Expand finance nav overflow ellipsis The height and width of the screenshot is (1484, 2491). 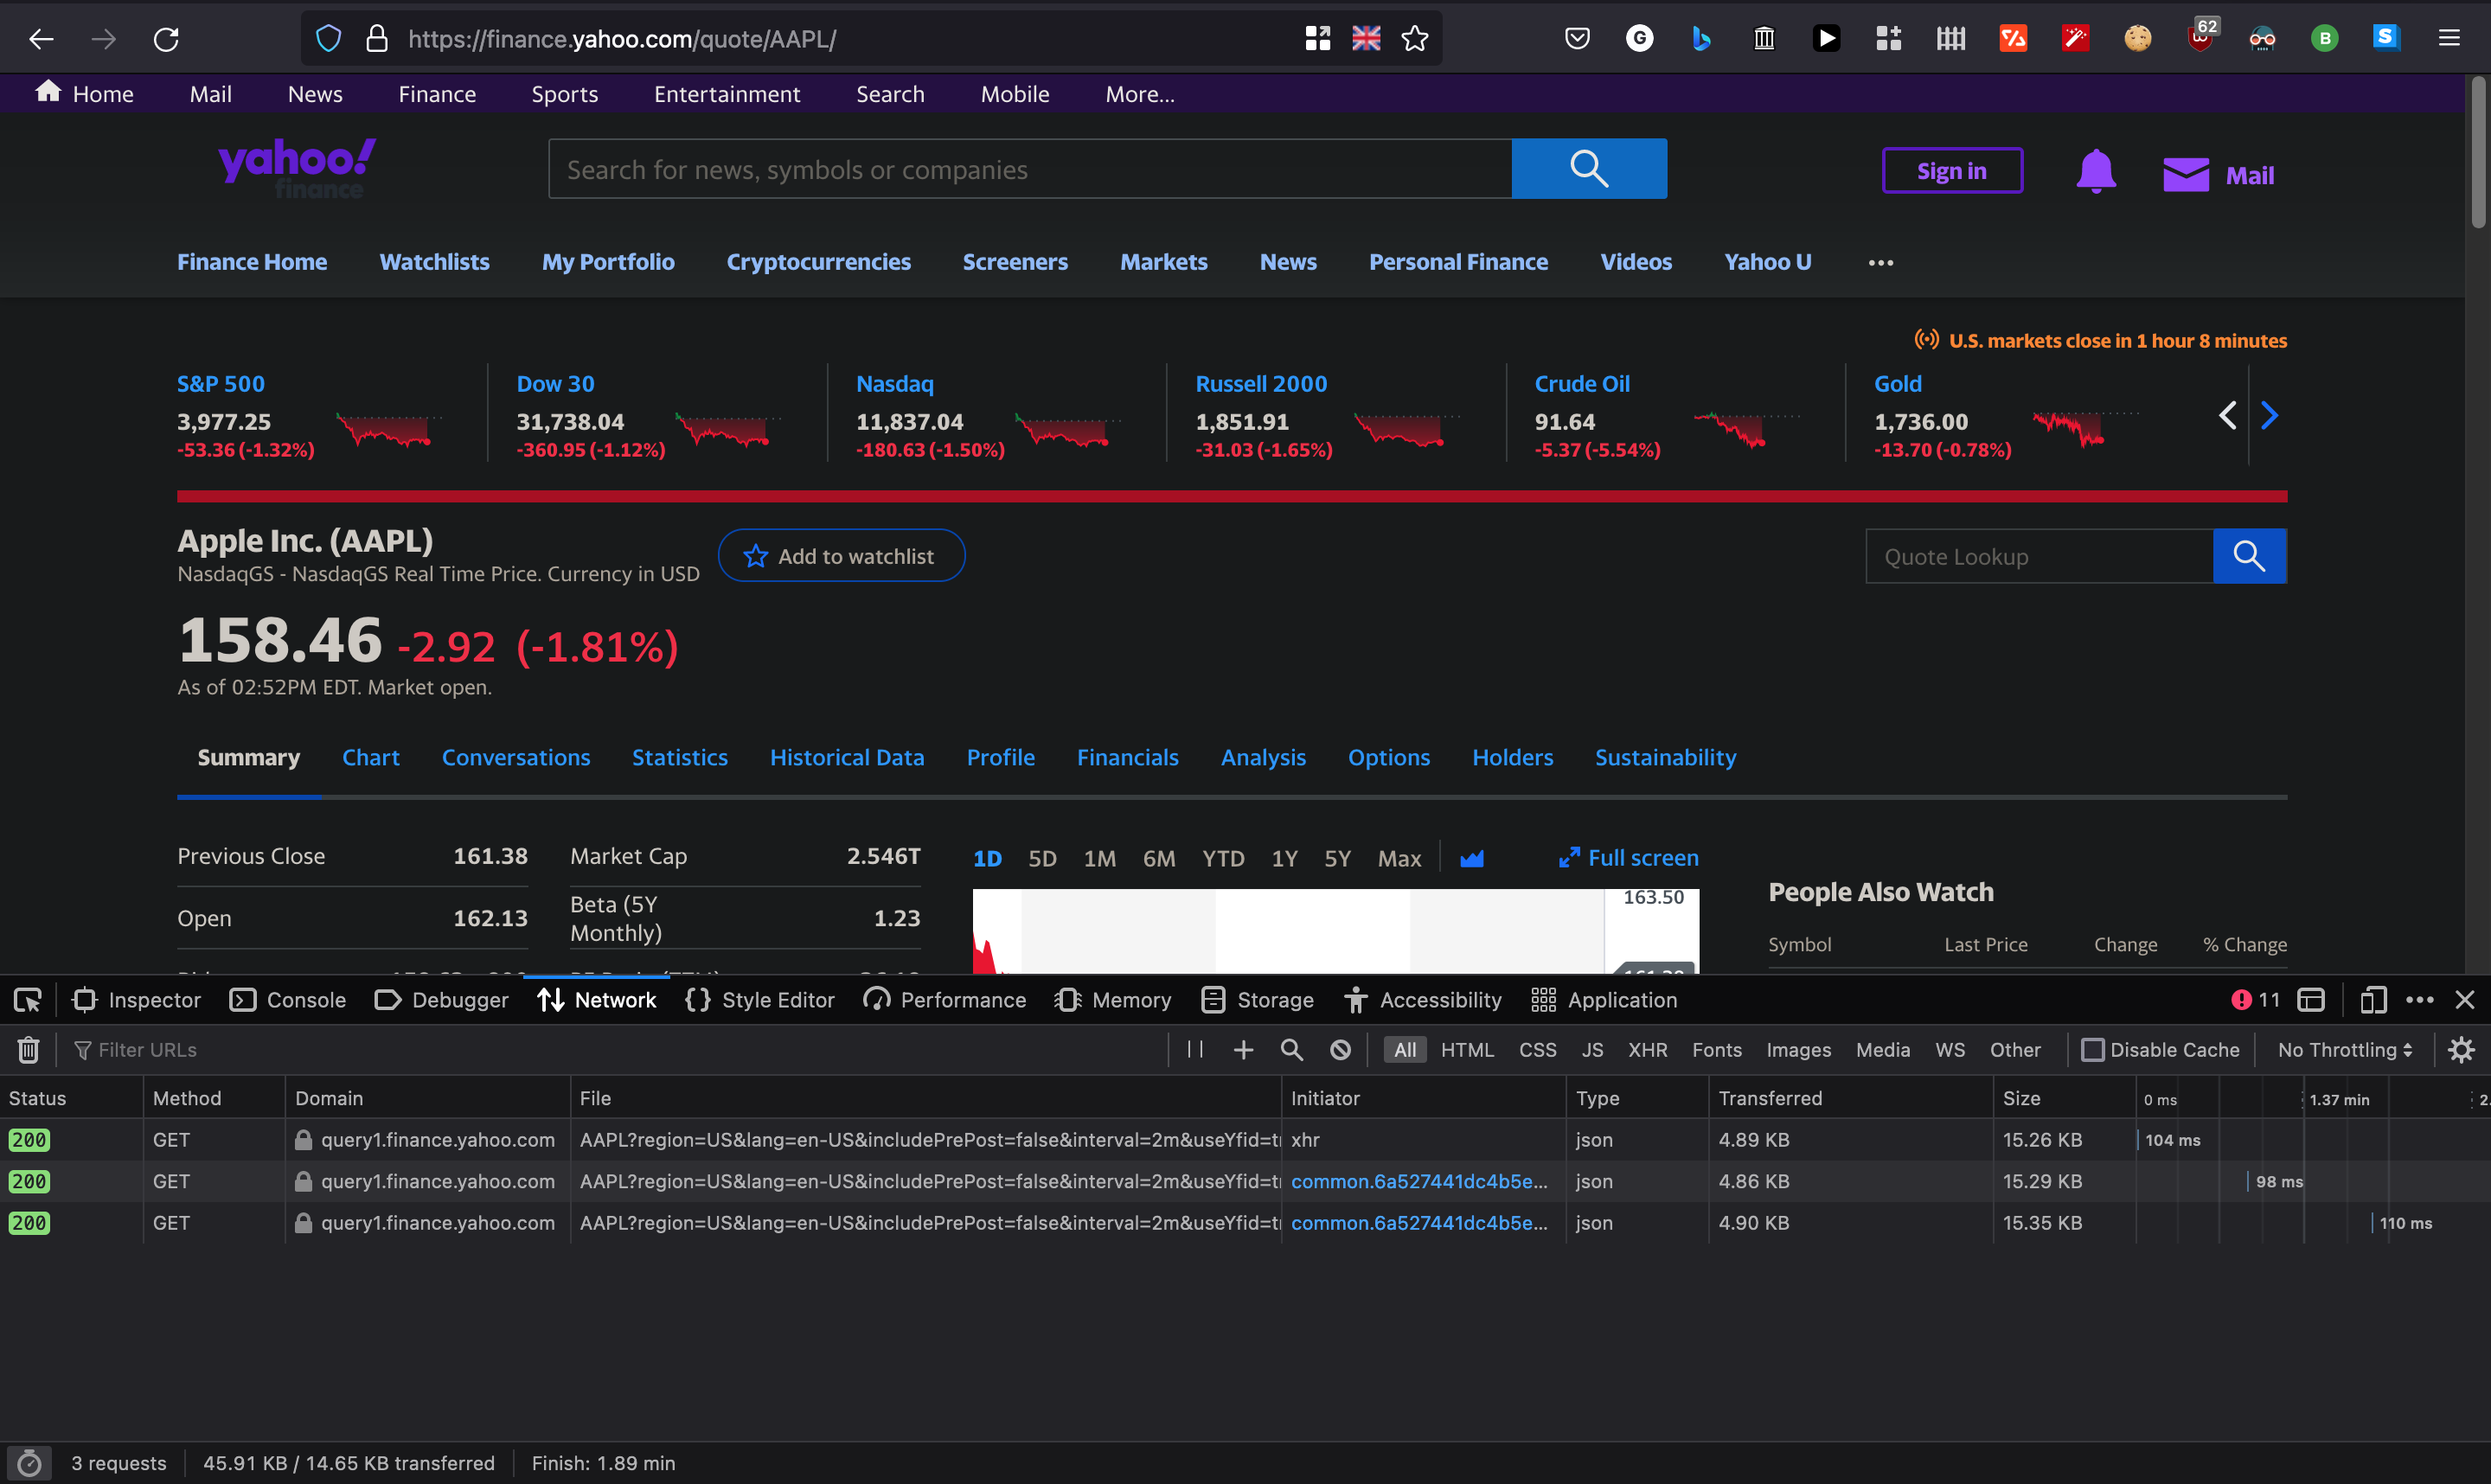click(1880, 262)
